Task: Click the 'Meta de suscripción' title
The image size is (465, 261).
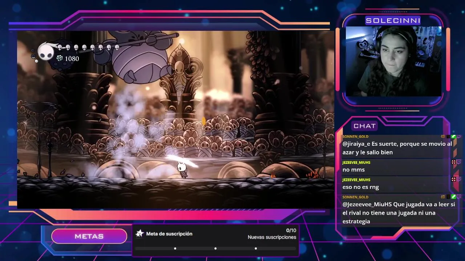Action: pos(169,234)
